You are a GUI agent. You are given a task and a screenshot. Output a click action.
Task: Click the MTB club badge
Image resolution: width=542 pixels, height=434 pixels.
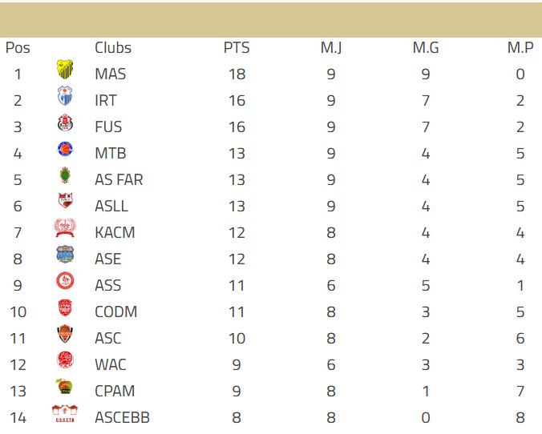click(x=65, y=150)
